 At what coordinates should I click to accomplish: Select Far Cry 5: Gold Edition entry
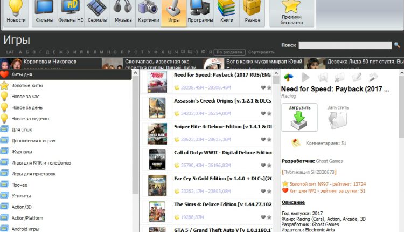tap(222, 179)
